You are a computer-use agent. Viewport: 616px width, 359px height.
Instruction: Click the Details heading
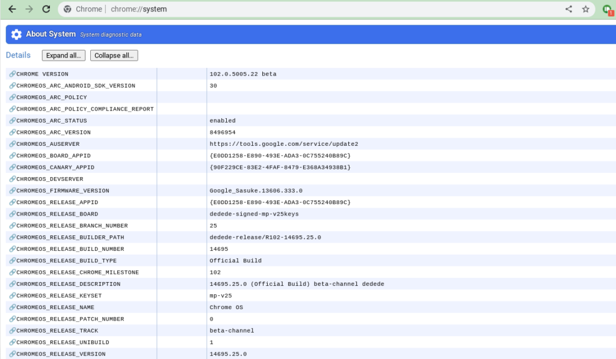18,55
